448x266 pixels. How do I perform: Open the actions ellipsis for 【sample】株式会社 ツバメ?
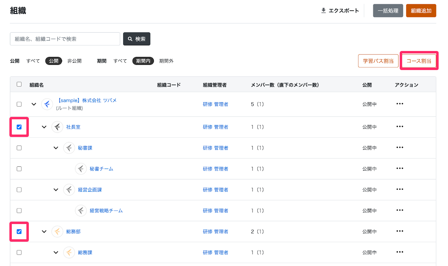[x=400, y=104]
